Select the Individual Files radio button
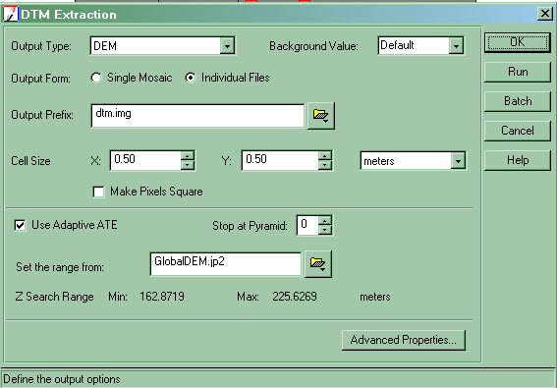Viewport: 557px width, 388px height. 191,78
